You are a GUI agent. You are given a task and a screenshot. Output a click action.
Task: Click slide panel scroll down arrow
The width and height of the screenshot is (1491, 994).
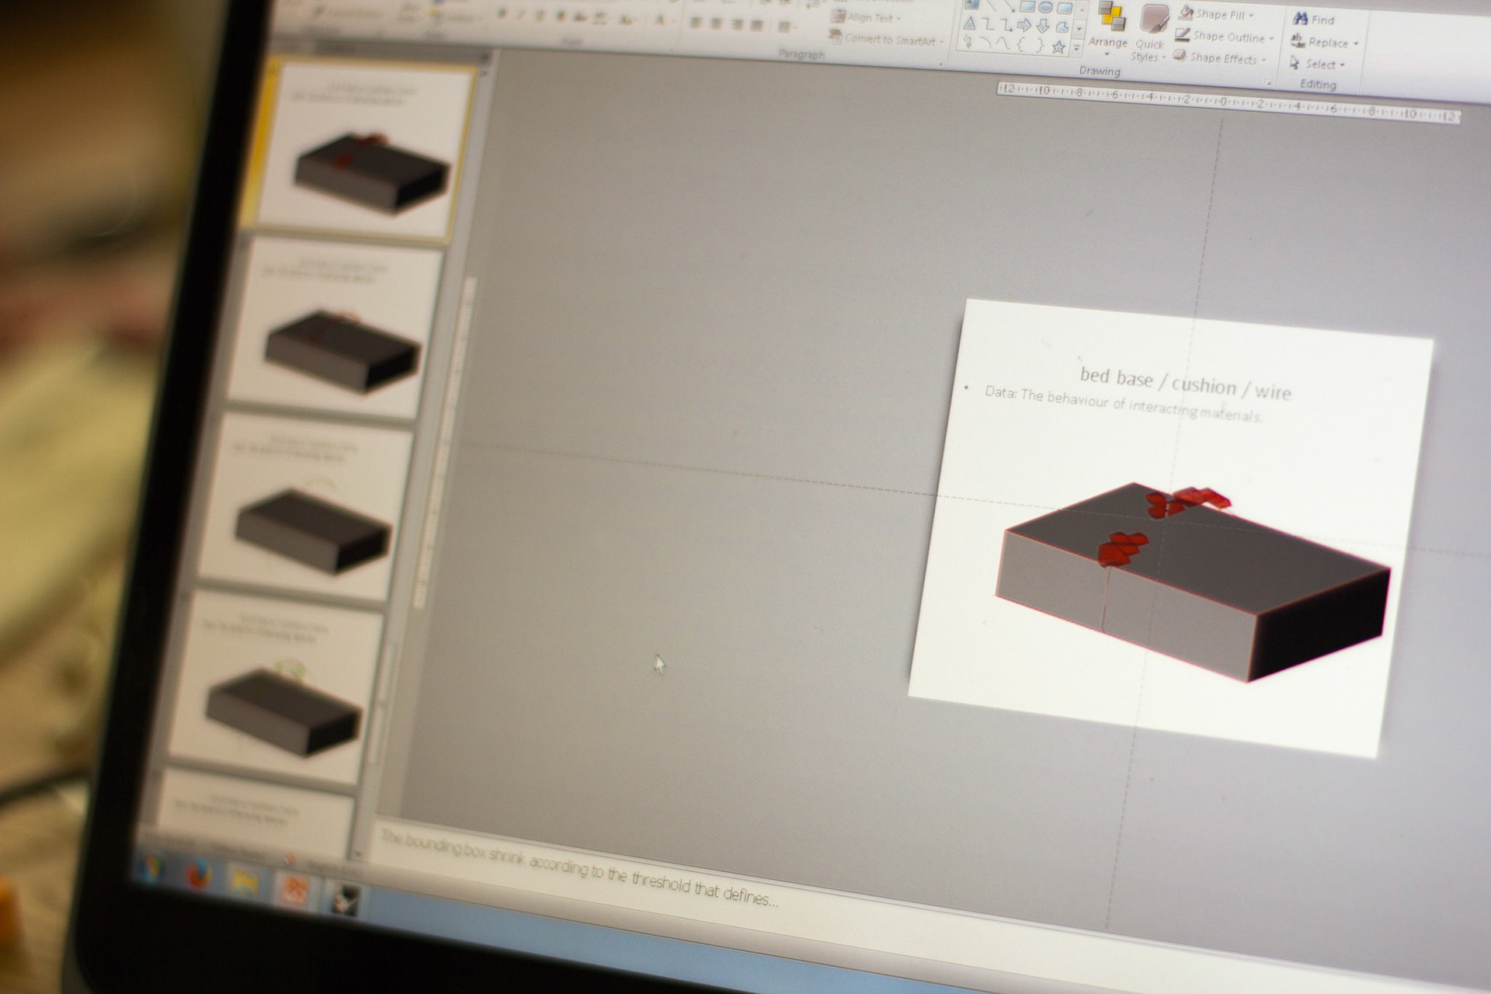click(358, 853)
